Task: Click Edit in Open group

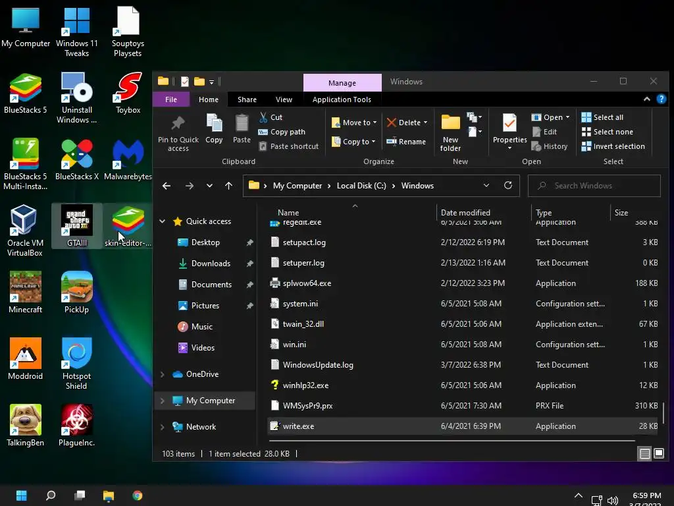Action: (x=544, y=132)
